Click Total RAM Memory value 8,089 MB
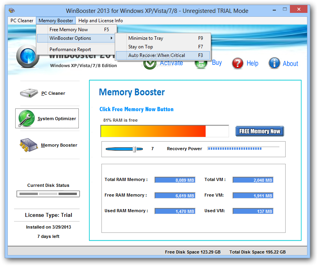The width and height of the screenshot is (318, 266). pos(175,180)
